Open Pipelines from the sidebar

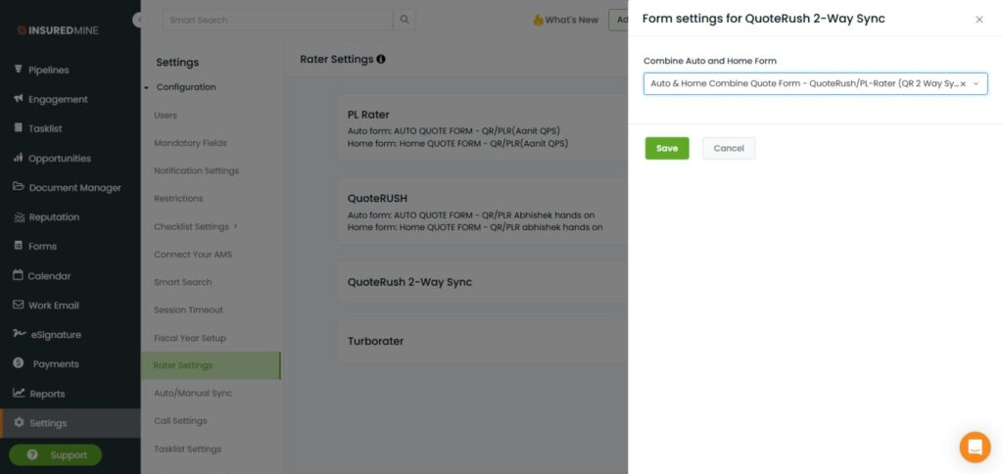(41, 70)
